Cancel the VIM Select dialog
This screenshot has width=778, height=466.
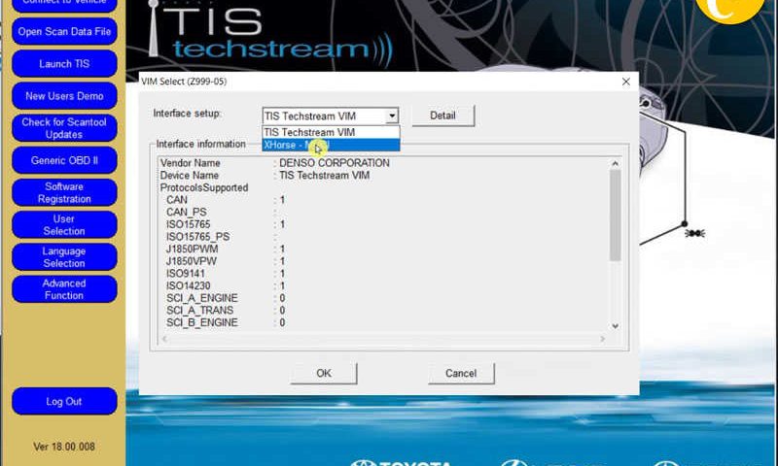point(460,374)
